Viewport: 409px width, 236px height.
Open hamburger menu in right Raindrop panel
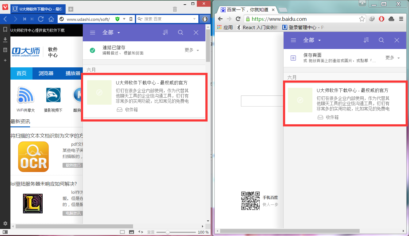click(x=293, y=40)
